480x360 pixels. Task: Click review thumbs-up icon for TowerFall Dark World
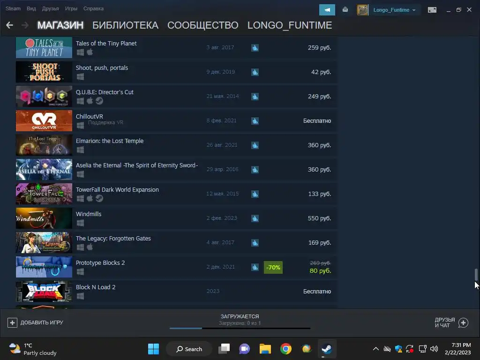[255, 194]
